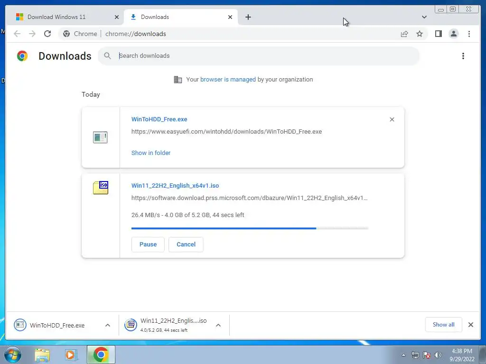Click the iso file icon for Win11 download
This screenshot has height=364, width=486.
point(101,188)
